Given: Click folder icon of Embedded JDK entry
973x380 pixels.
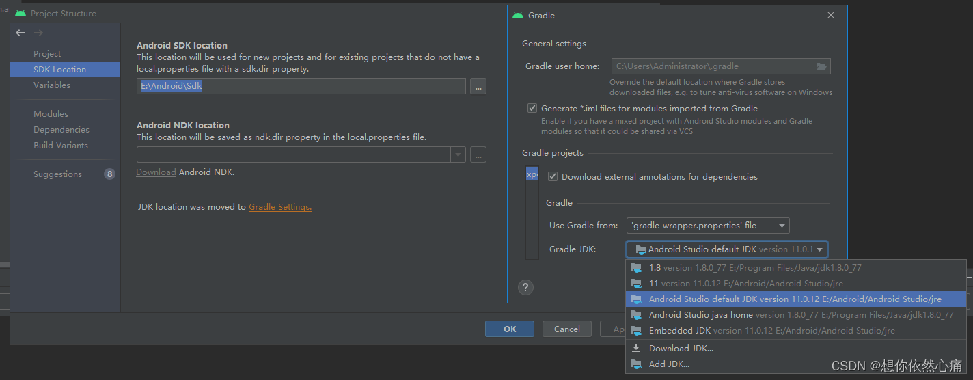Looking at the screenshot, I should (x=637, y=331).
